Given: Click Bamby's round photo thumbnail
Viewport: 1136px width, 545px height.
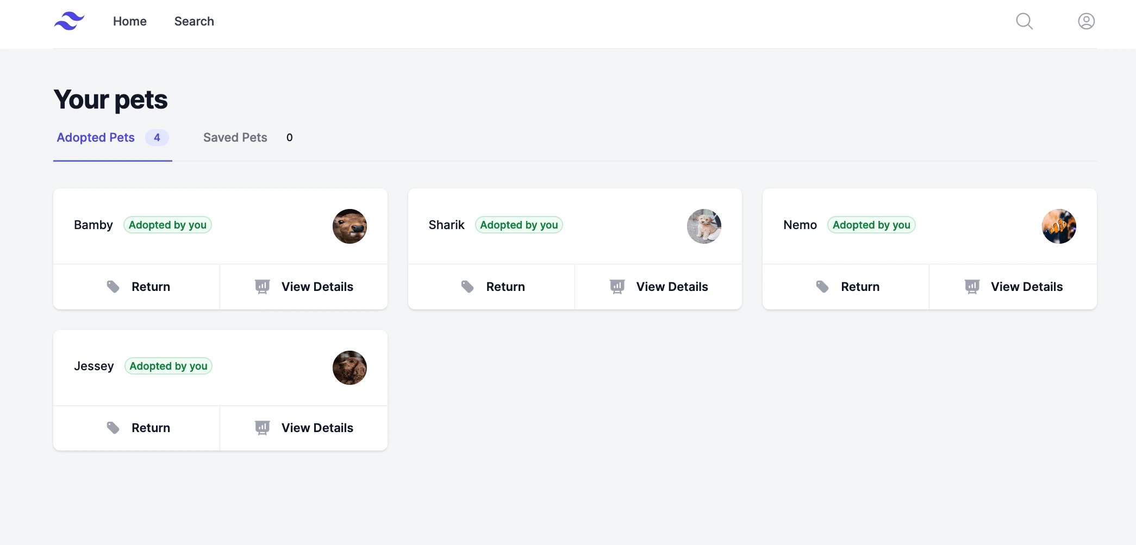Looking at the screenshot, I should click(349, 226).
